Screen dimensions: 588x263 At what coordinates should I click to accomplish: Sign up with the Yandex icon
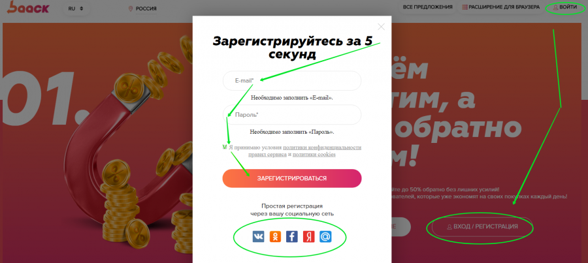click(308, 236)
